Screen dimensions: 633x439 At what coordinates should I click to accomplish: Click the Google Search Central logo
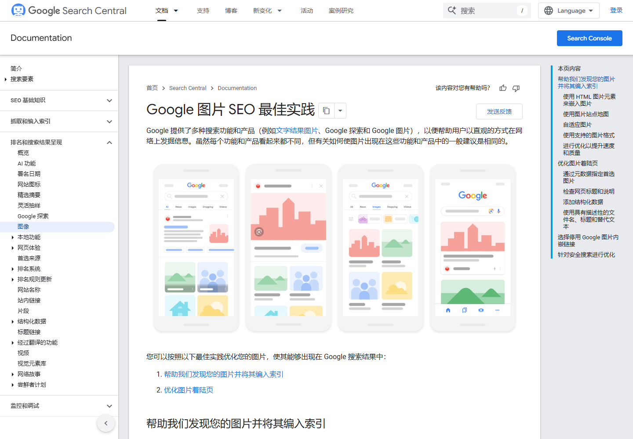[x=69, y=11]
